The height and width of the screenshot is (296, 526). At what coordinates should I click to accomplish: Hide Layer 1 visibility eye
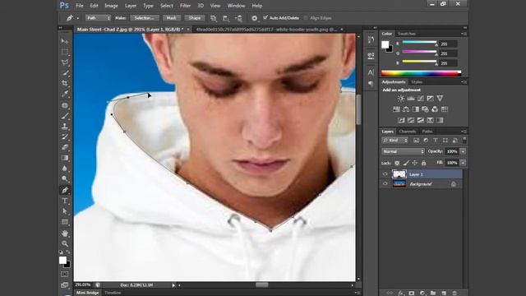click(385, 174)
